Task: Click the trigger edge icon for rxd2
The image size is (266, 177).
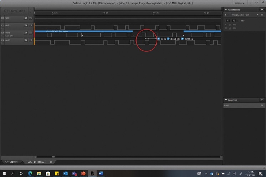Action: (x=31, y=40)
